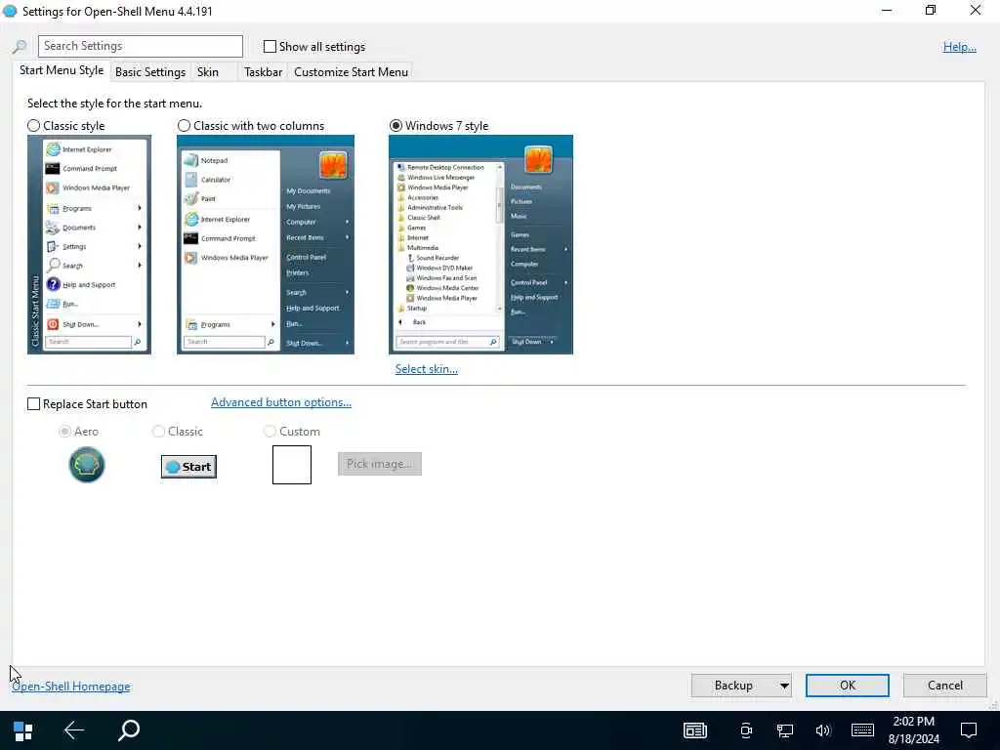Visit the Open-Shell Homepage link

point(70,687)
